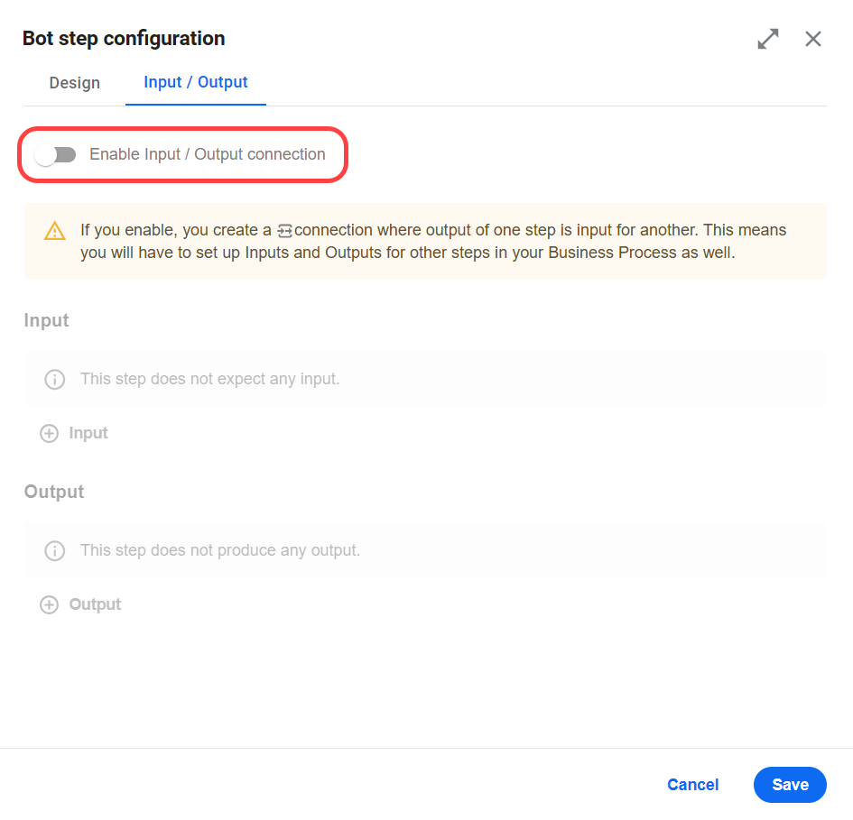This screenshot has height=820, width=853.
Task: Click the 'This step does not produce any output' message
Action: (220, 550)
